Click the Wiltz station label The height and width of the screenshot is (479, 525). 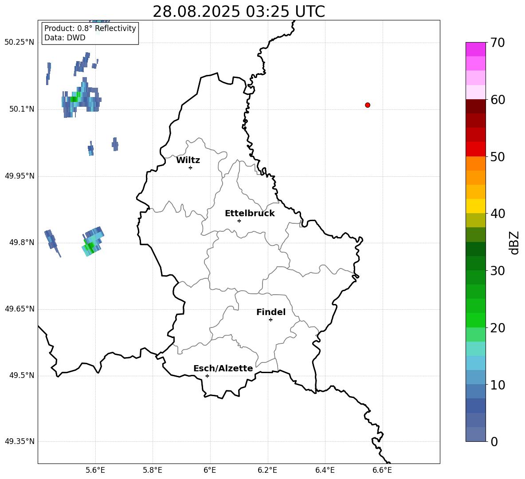(x=188, y=160)
